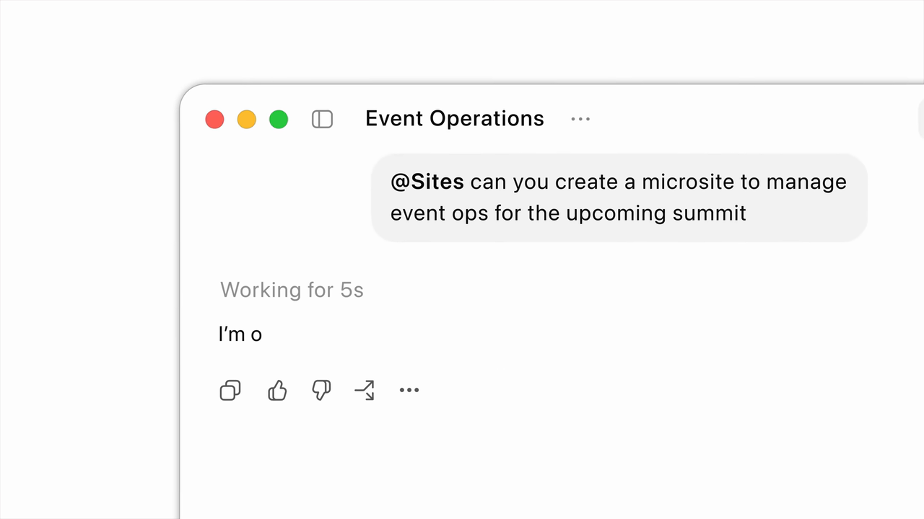Give the response a thumbs down
The height and width of the screenshot is (519, 924).
pos(321,391)
